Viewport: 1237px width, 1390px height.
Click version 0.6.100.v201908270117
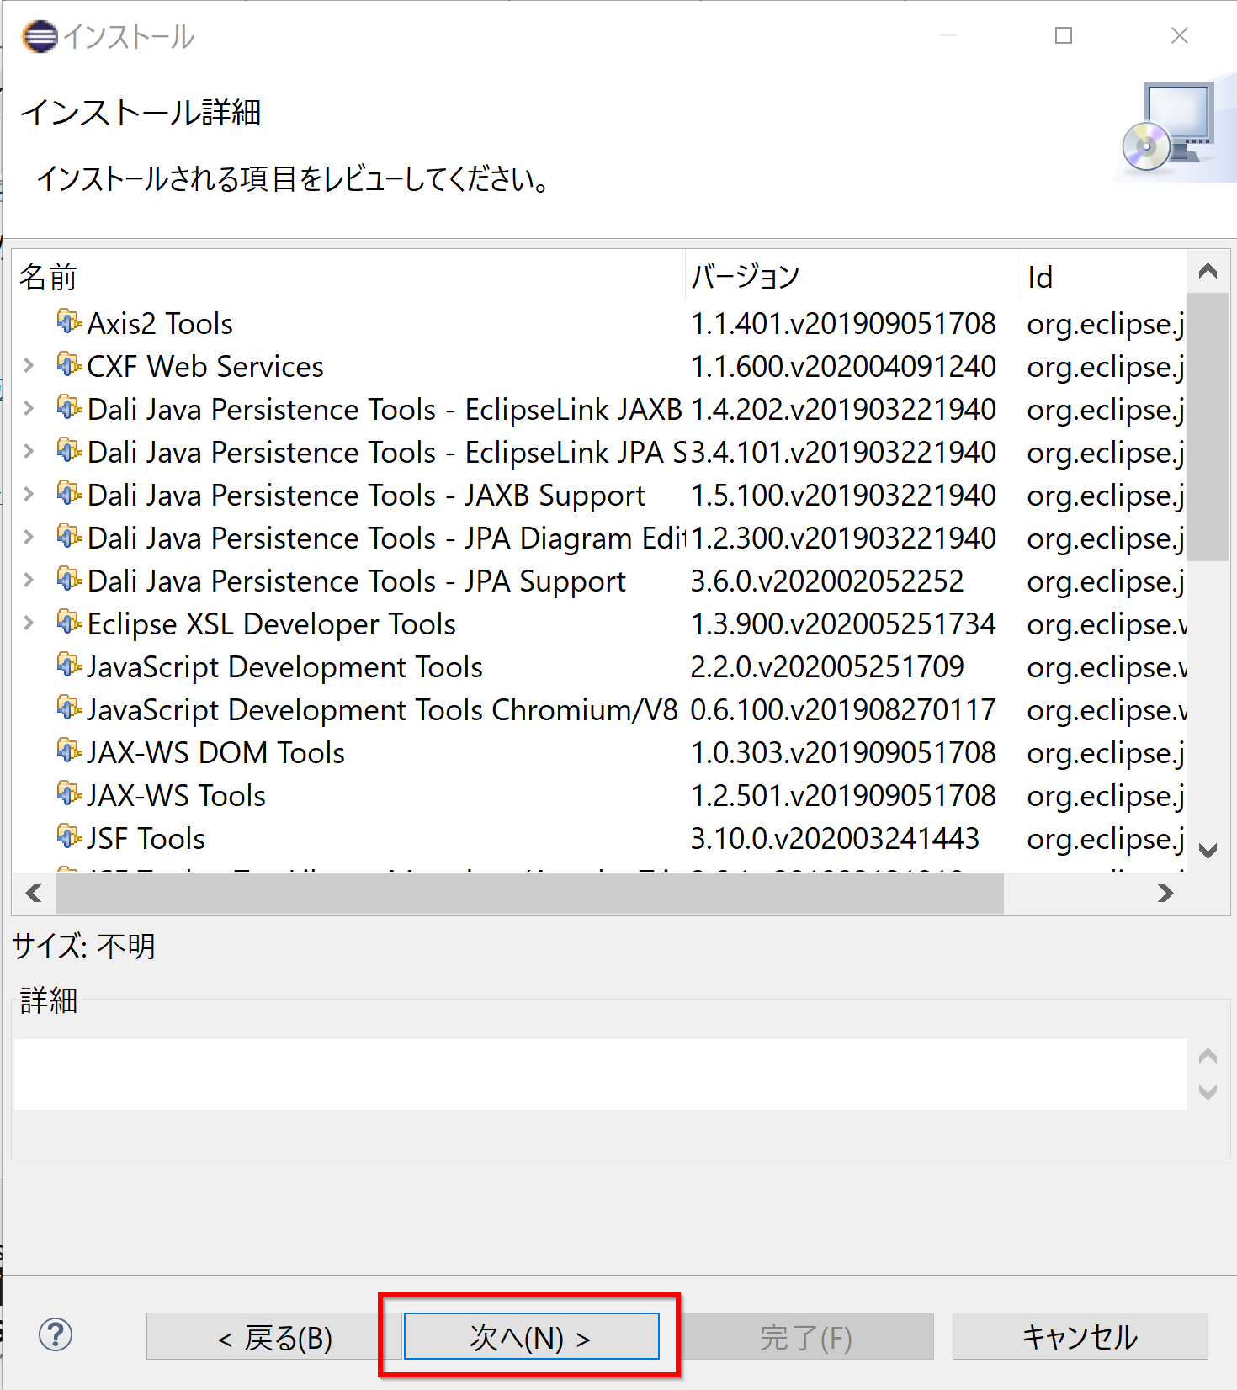843,710
